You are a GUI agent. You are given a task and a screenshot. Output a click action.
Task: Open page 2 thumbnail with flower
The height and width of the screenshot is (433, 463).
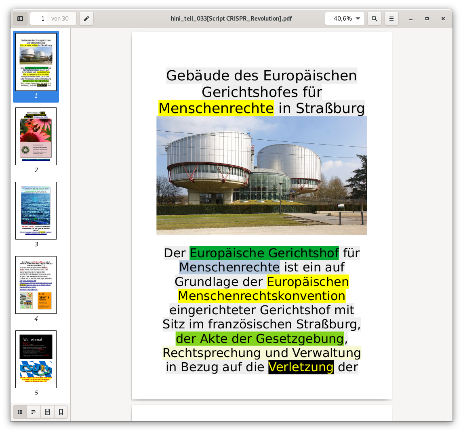36,136
